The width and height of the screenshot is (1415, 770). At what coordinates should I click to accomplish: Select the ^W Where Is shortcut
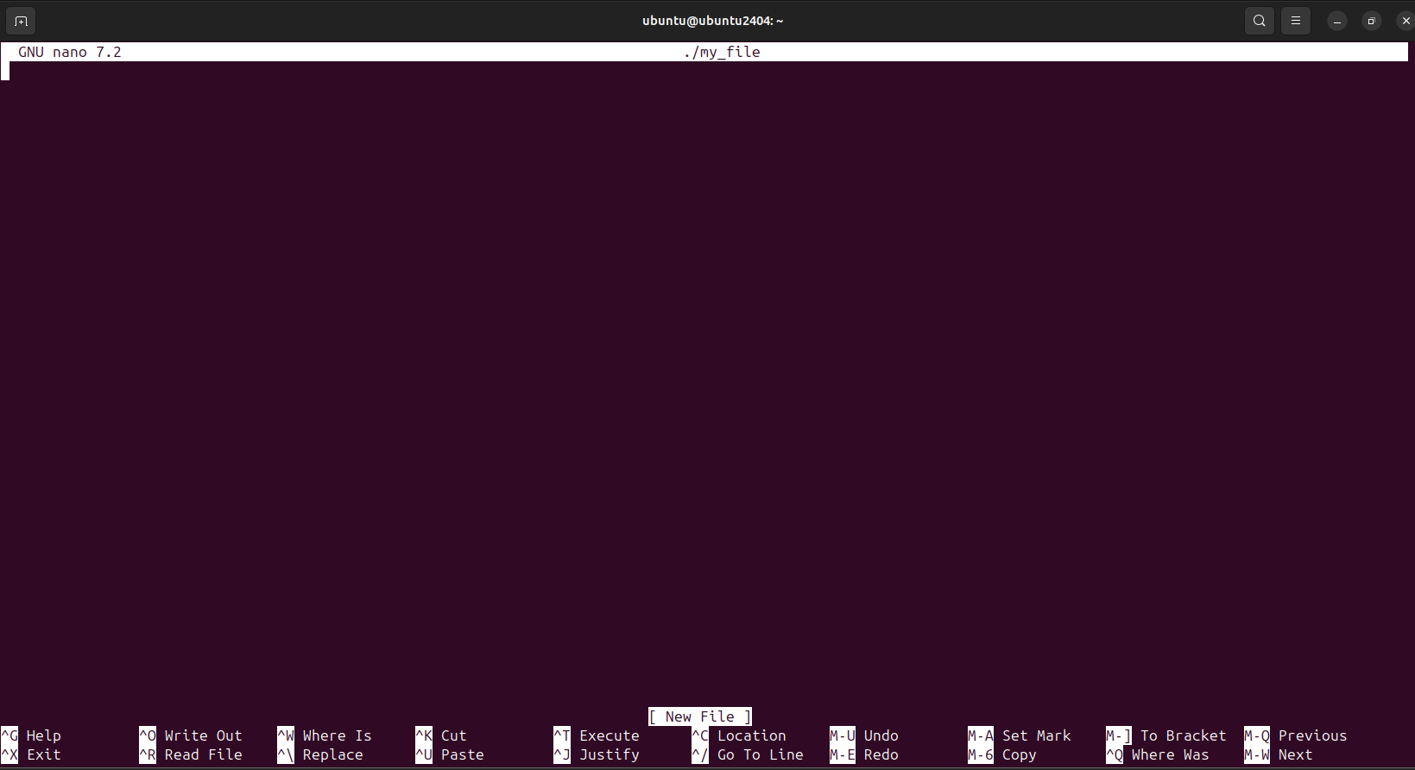[325, 735]
